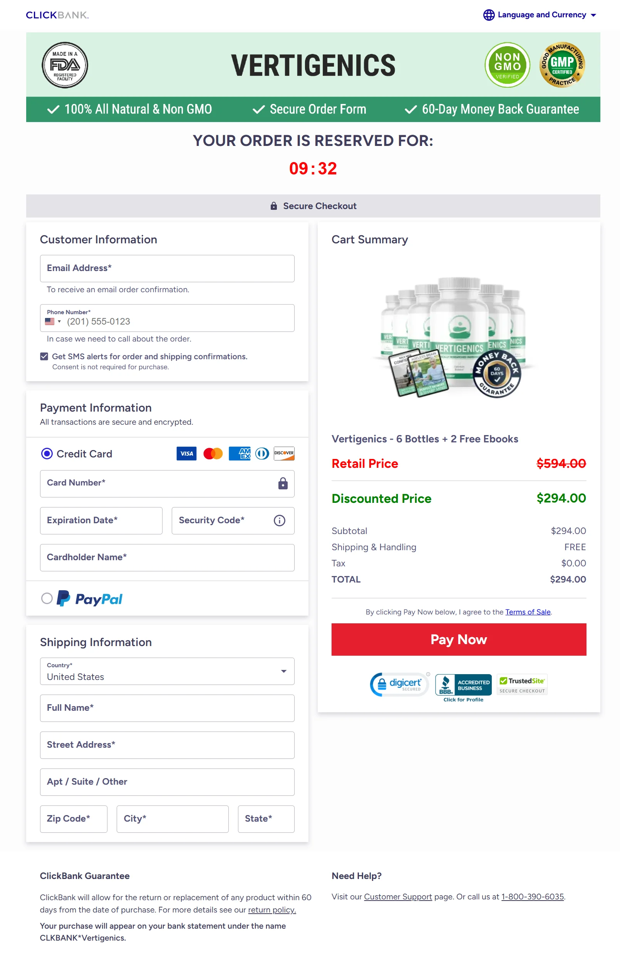Click the Vertigenics bottles product image
Screen dimensions: 620x956
[x=454, y=337]
